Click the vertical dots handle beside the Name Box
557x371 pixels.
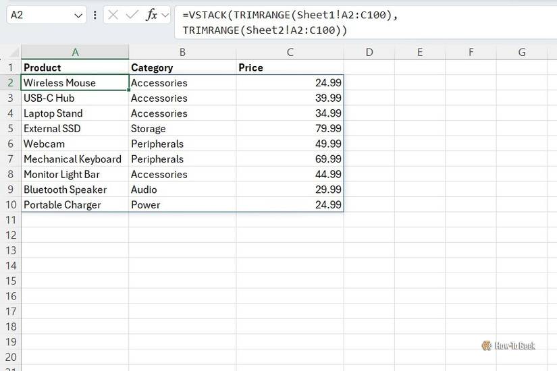(x=95, y=15)
